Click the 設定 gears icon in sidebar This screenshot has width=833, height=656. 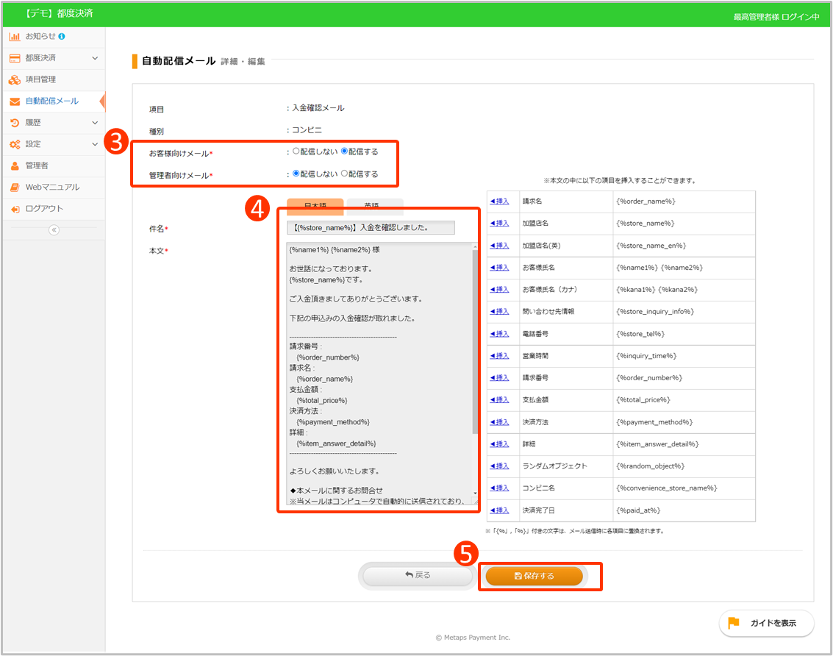[15, 144]
